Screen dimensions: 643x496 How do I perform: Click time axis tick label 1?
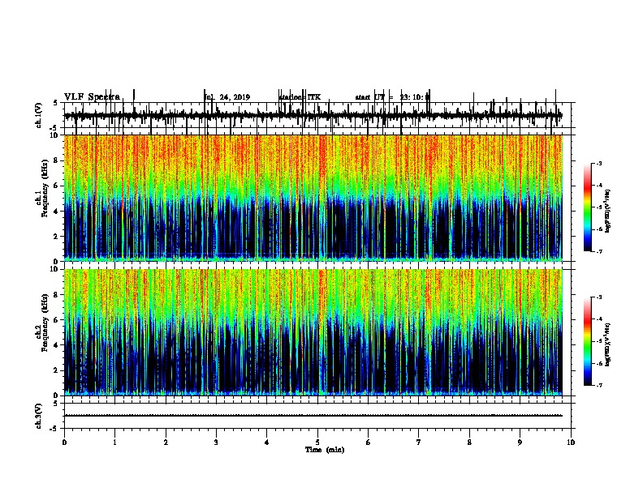[x=114, y=443]
